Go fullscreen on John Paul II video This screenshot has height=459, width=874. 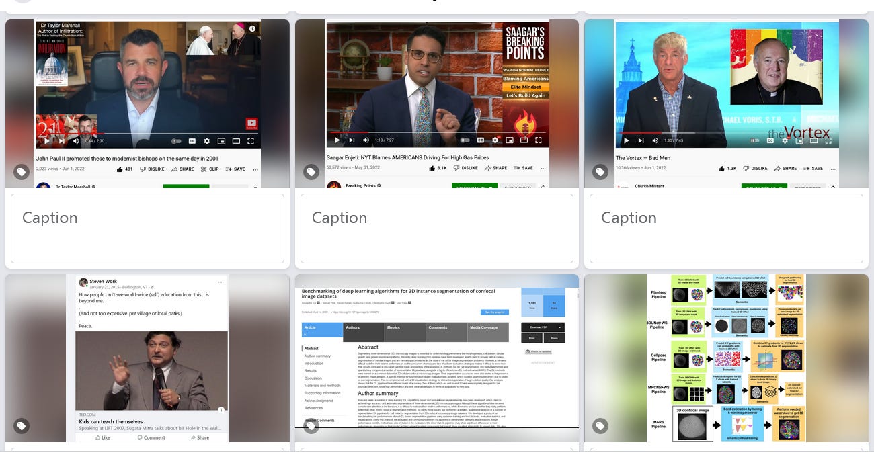(251, 141)
